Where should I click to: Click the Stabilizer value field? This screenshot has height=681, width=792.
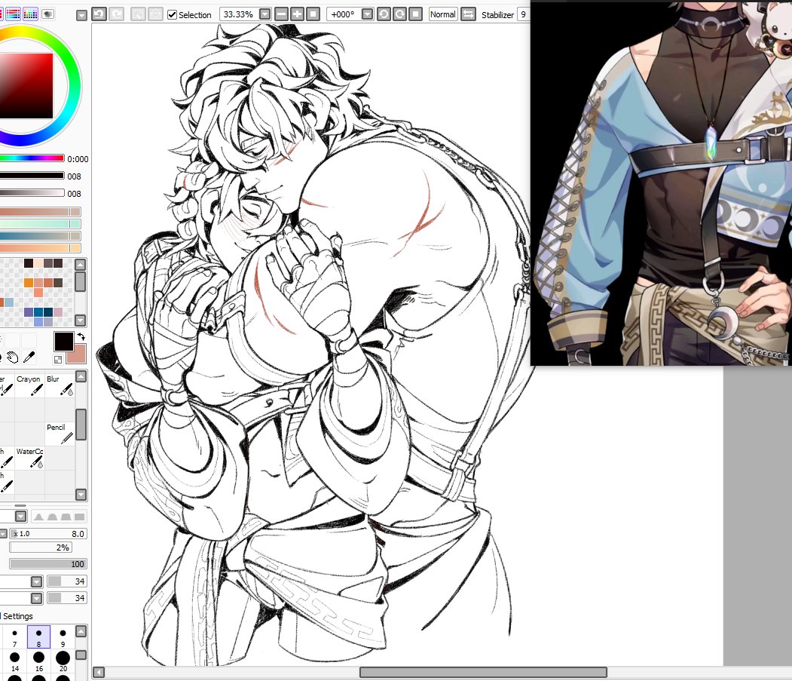pos(524,14)
